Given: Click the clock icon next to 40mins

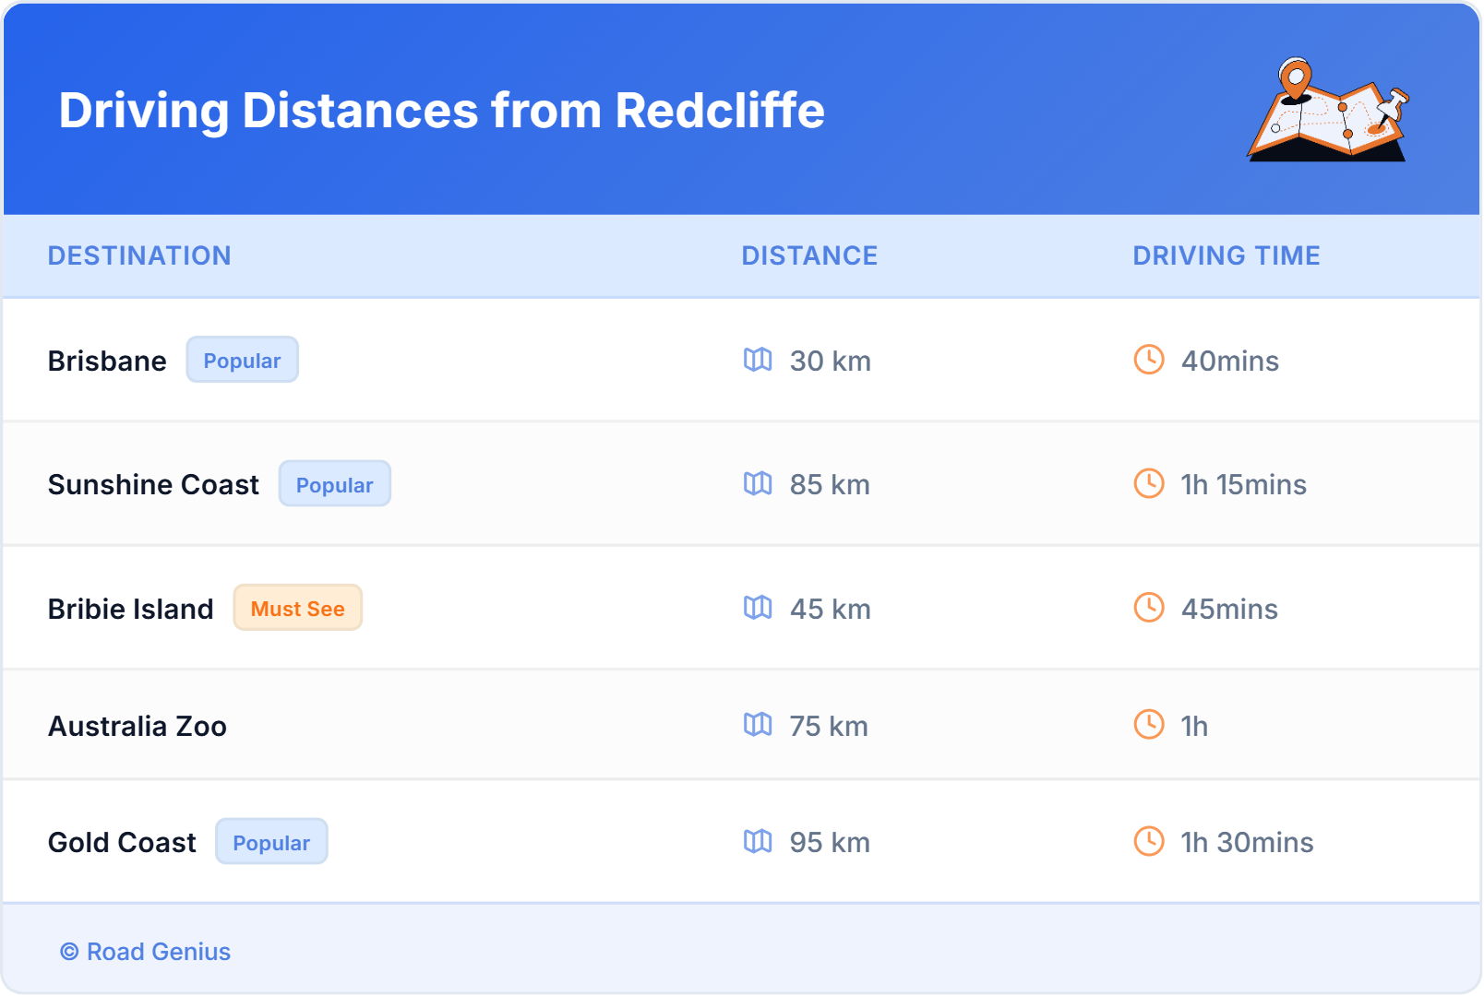Looking at the screenshot, I should pyautogui.click(x=1148, y=361).
